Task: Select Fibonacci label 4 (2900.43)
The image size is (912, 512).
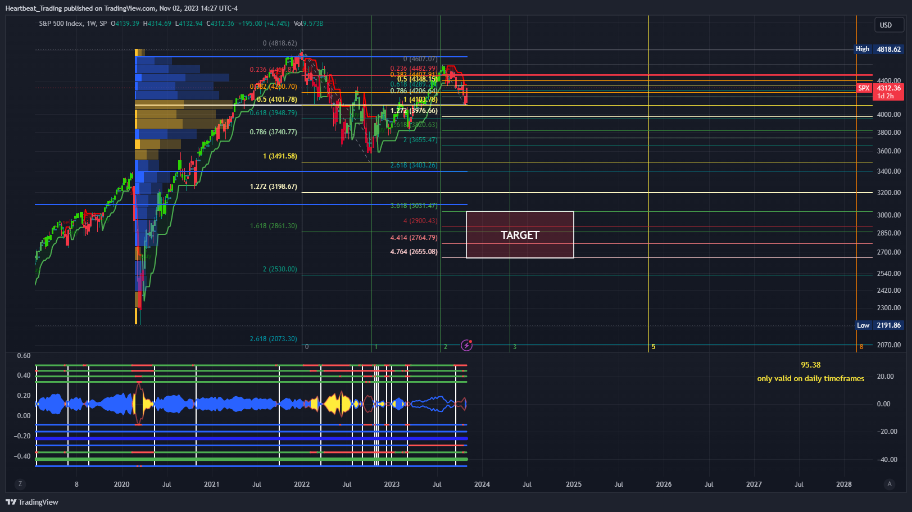Action: [x=420, y=221]
